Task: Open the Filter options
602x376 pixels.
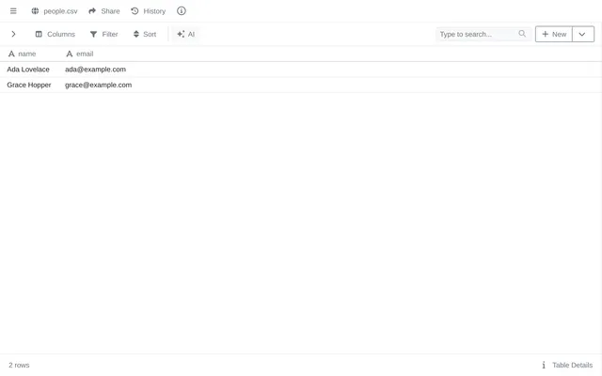Action: [104, 34]
